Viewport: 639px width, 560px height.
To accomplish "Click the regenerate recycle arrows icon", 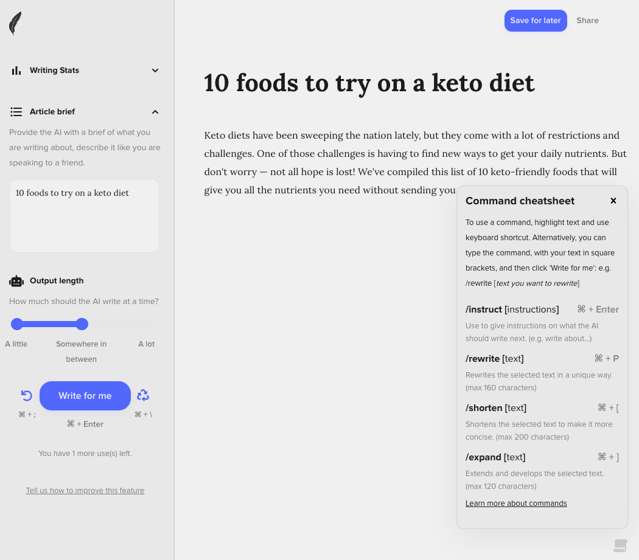I will 143,396.
